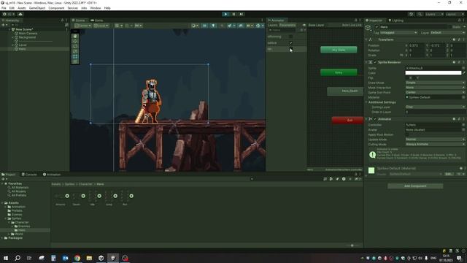Image resolution: width=467 pixels, height=263 pixels.
Task: Toggle second Animator parameter checkbox (checked)
Action: 290,43
